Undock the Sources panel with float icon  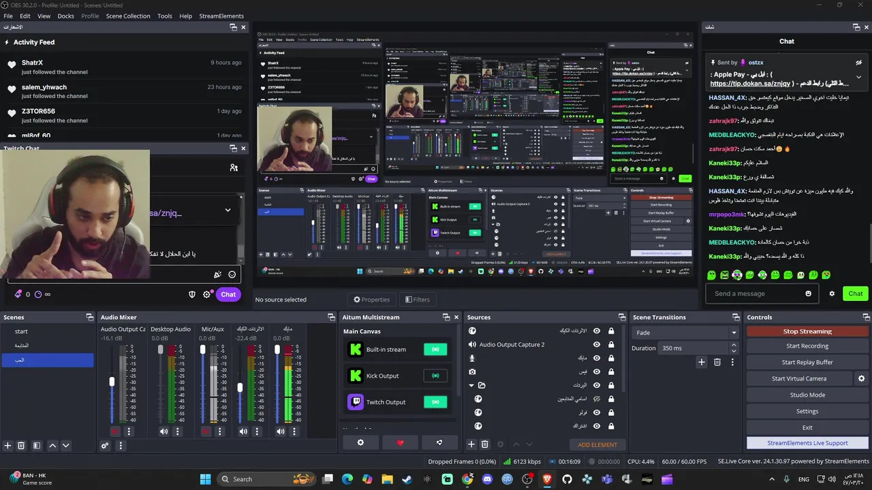(621, 317)
